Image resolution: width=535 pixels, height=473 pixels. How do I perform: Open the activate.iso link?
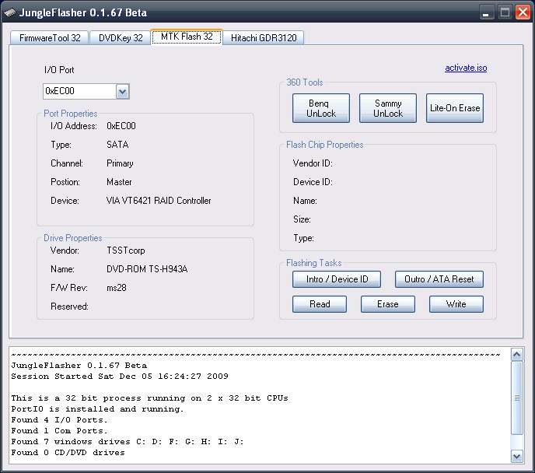click(x=466, y=68)
